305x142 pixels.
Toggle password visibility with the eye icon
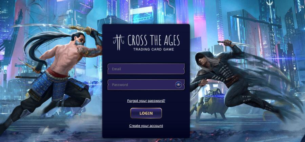[x=178, y=85]
